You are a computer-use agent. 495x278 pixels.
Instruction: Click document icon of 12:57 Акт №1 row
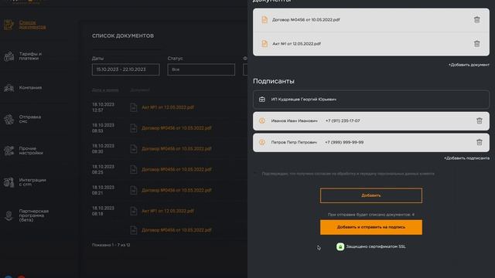(x=134, y=107)
